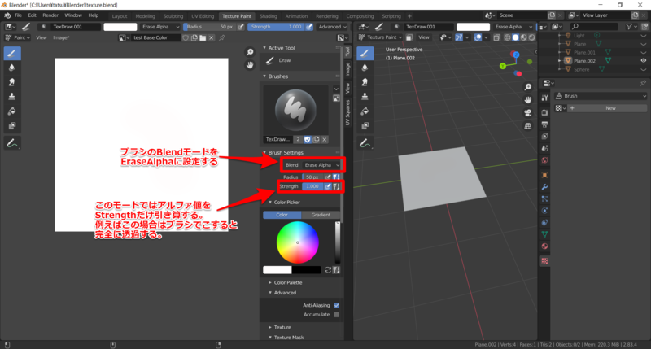The height and width of the screenshot is (349, 651).
Task: Click the zoom magnifier icon in image editor
Action: tap(250, 52)
